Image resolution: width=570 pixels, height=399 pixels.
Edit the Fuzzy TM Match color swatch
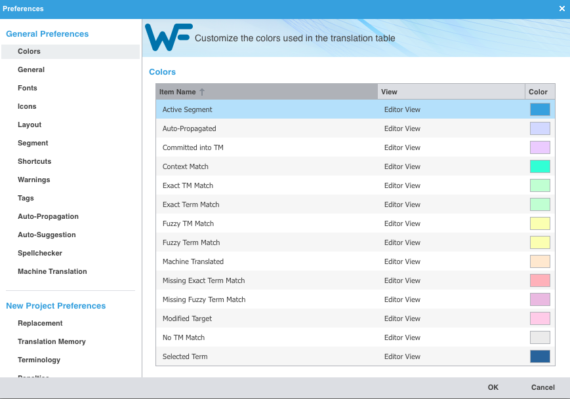point(540,223)
